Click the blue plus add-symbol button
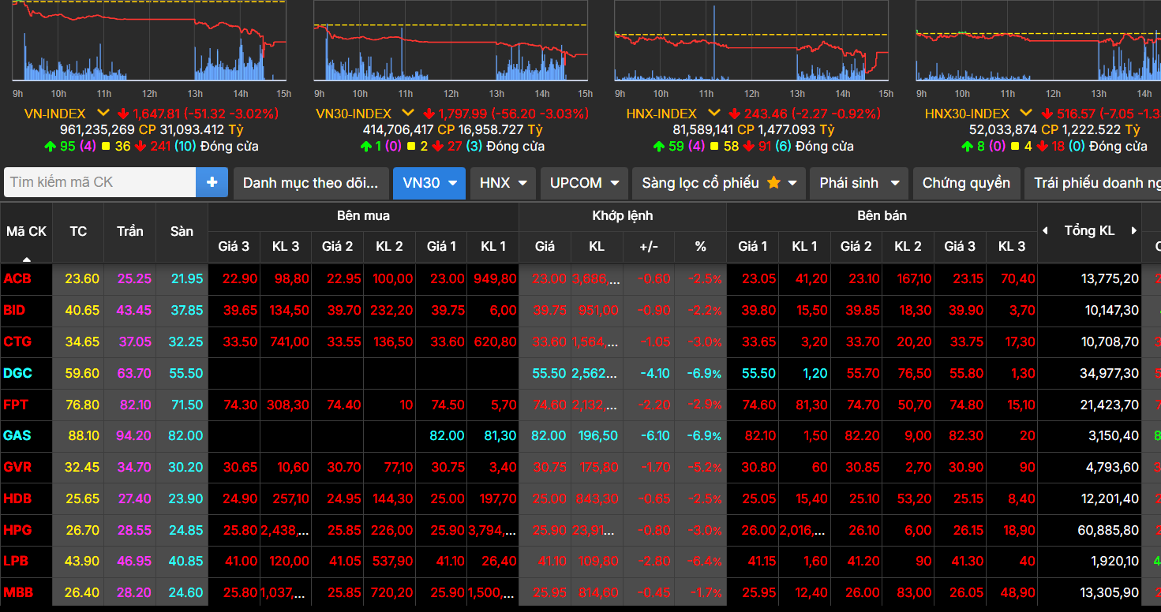The image size is (1161, 612). click(x=212, y=182)
